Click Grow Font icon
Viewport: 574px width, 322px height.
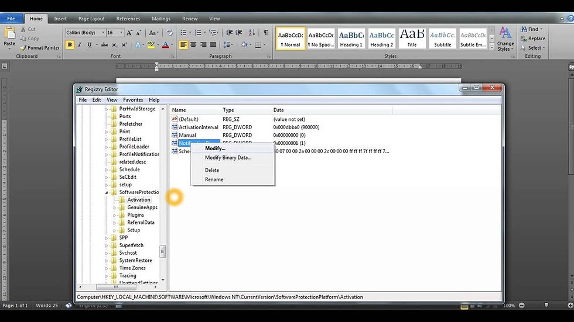(x=129, y=33)
